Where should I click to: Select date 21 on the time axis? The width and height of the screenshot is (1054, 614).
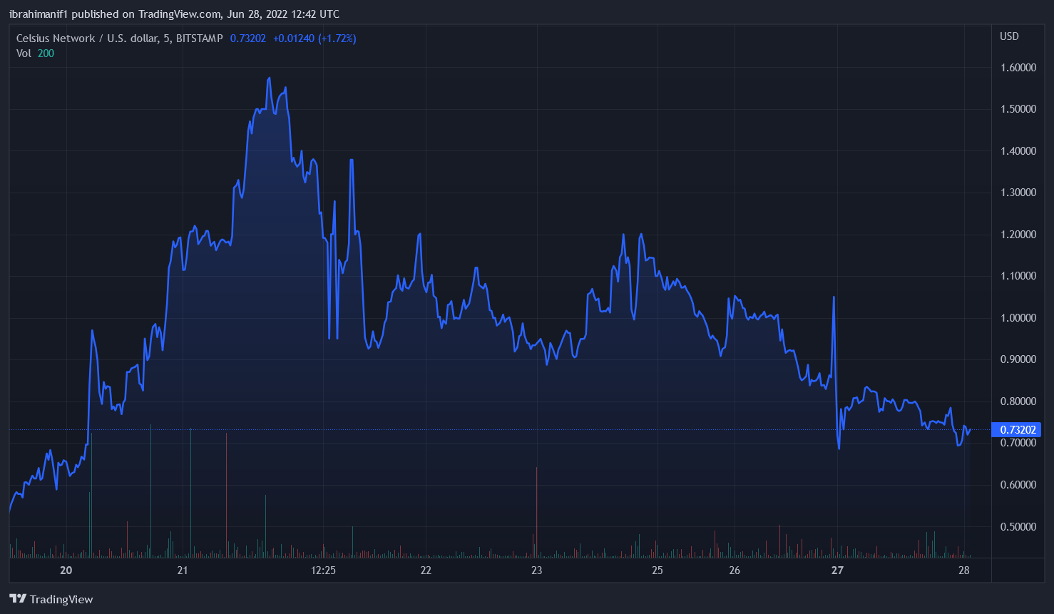pos(183,570)
